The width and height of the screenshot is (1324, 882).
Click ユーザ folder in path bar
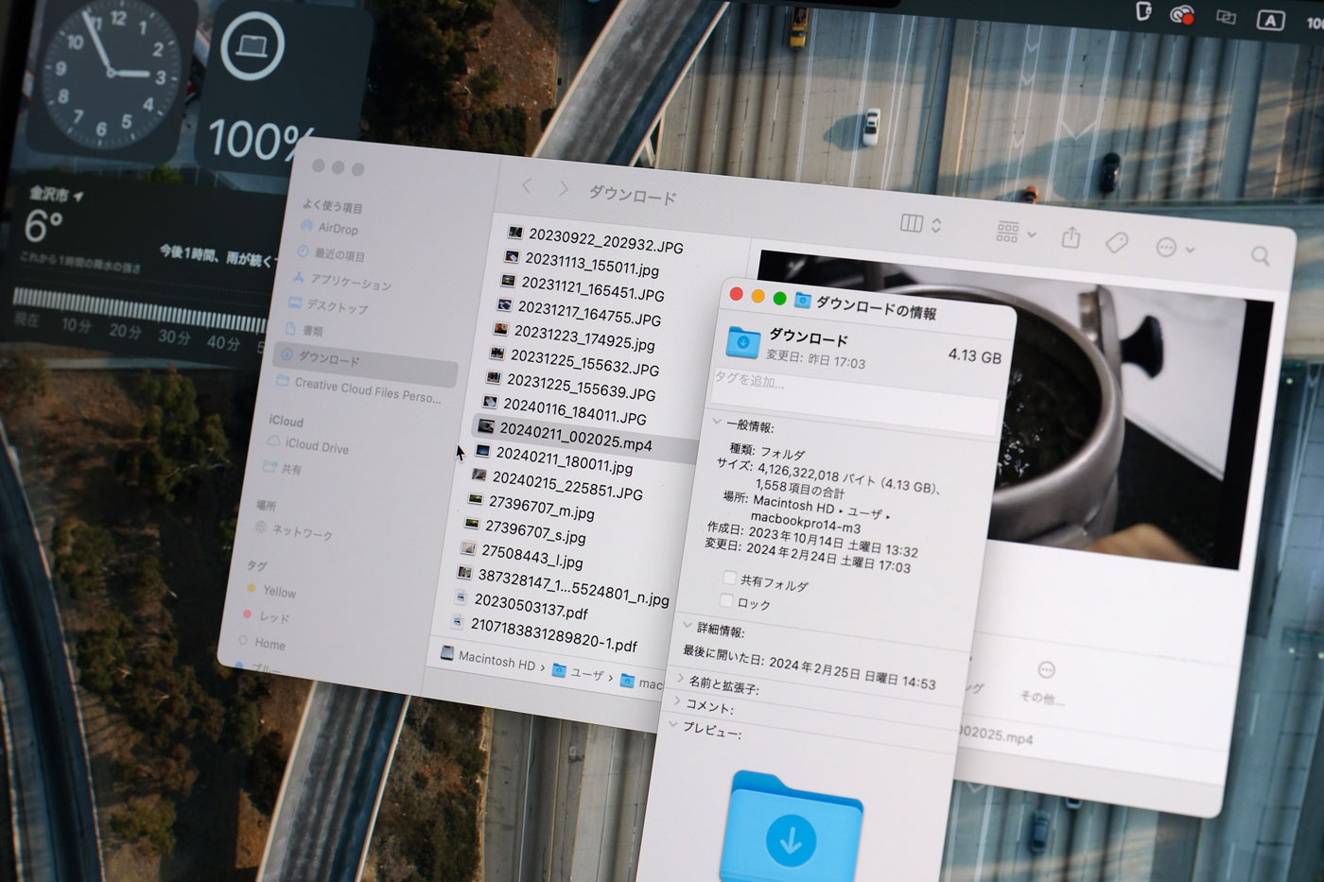pyautogui.click(x=578, y=671)
